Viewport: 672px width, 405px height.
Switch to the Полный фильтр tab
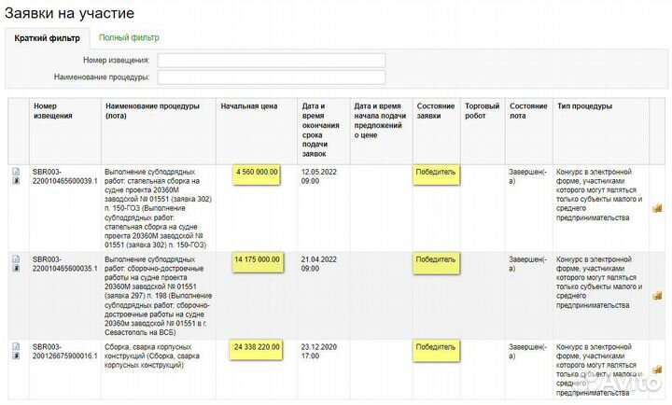pyautogui.click(x=129, y=37)
